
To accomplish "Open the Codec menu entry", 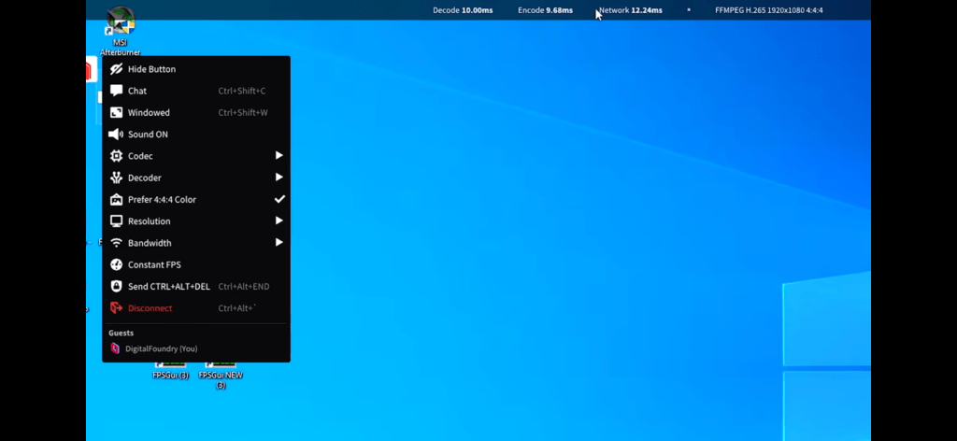I will [x=196, y=156].
